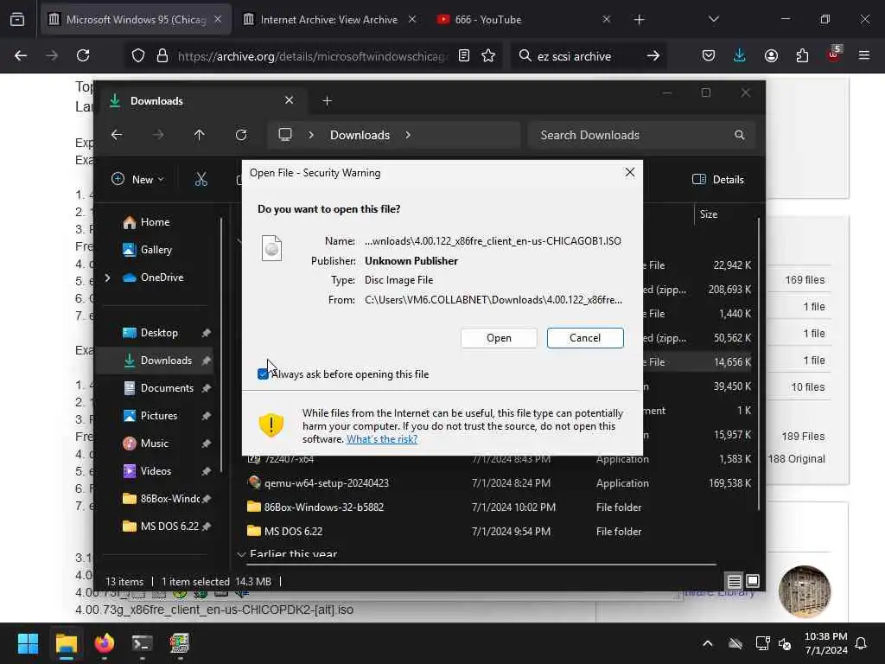885x664 pixels.
Task: Open a new Firefox tab
Action: [x=639, y=20]
